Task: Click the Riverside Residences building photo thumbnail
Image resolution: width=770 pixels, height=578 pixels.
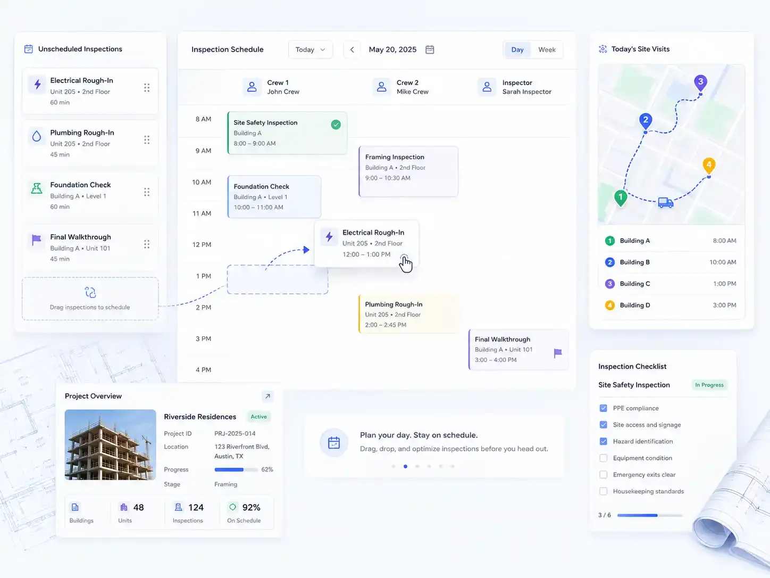Action: click(111, 445)
